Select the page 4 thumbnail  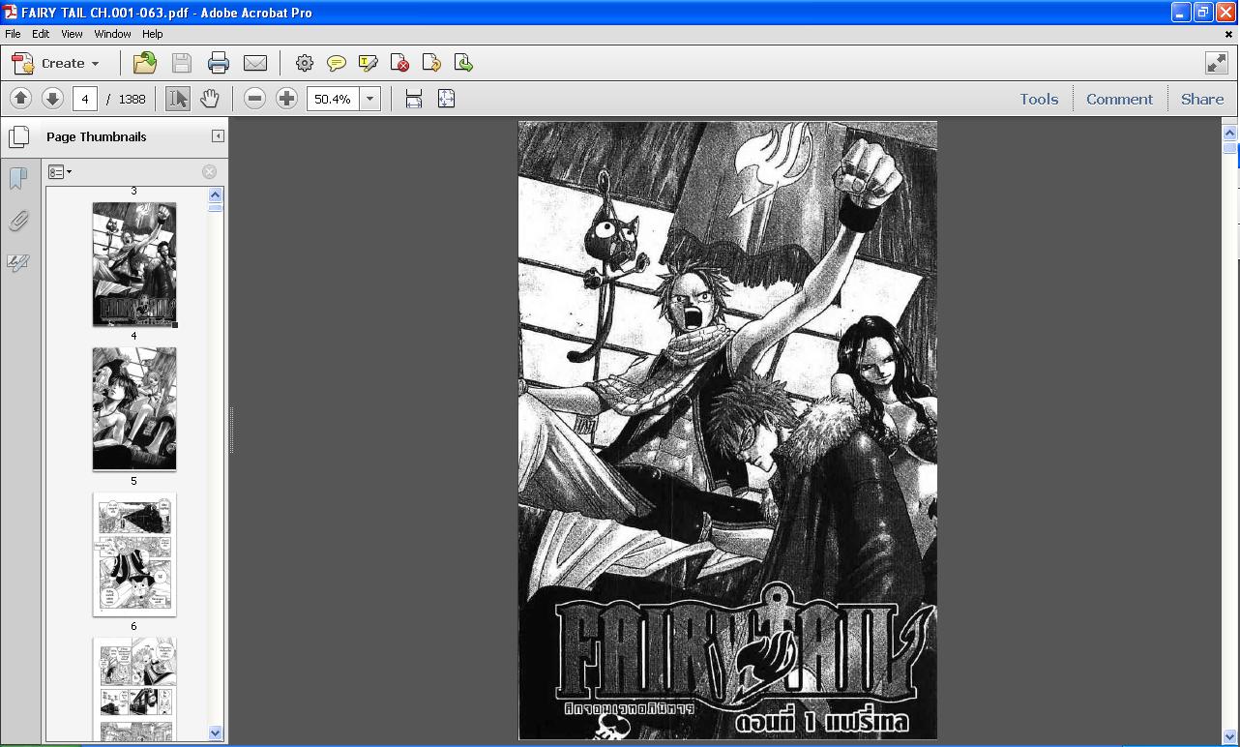click(x=134, y=264)
